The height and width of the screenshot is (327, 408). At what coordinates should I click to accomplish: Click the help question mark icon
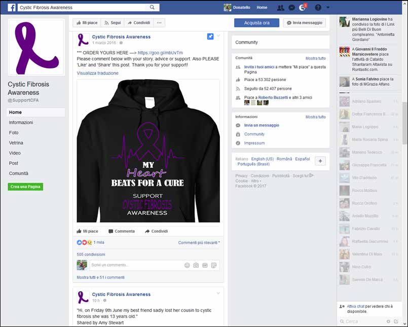(x=318, y=8)
